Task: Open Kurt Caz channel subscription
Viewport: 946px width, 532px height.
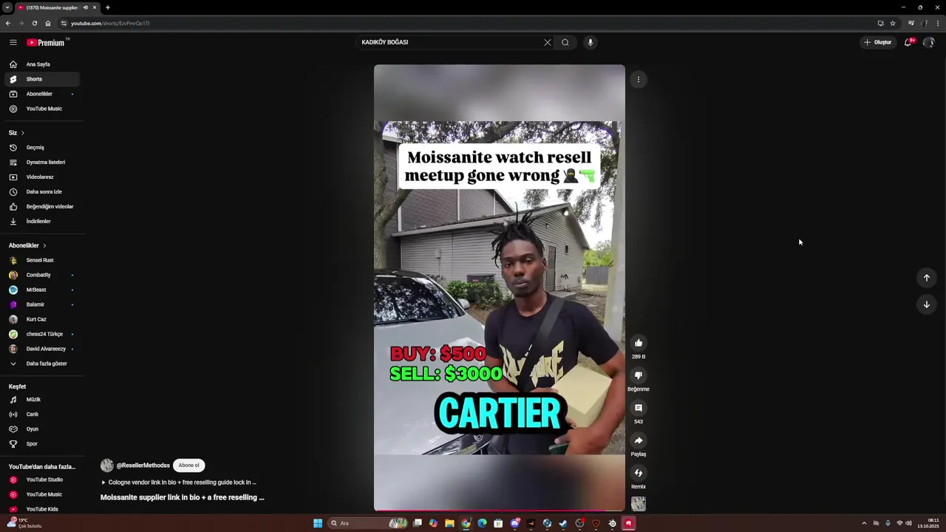Action: tap(41, 319)
